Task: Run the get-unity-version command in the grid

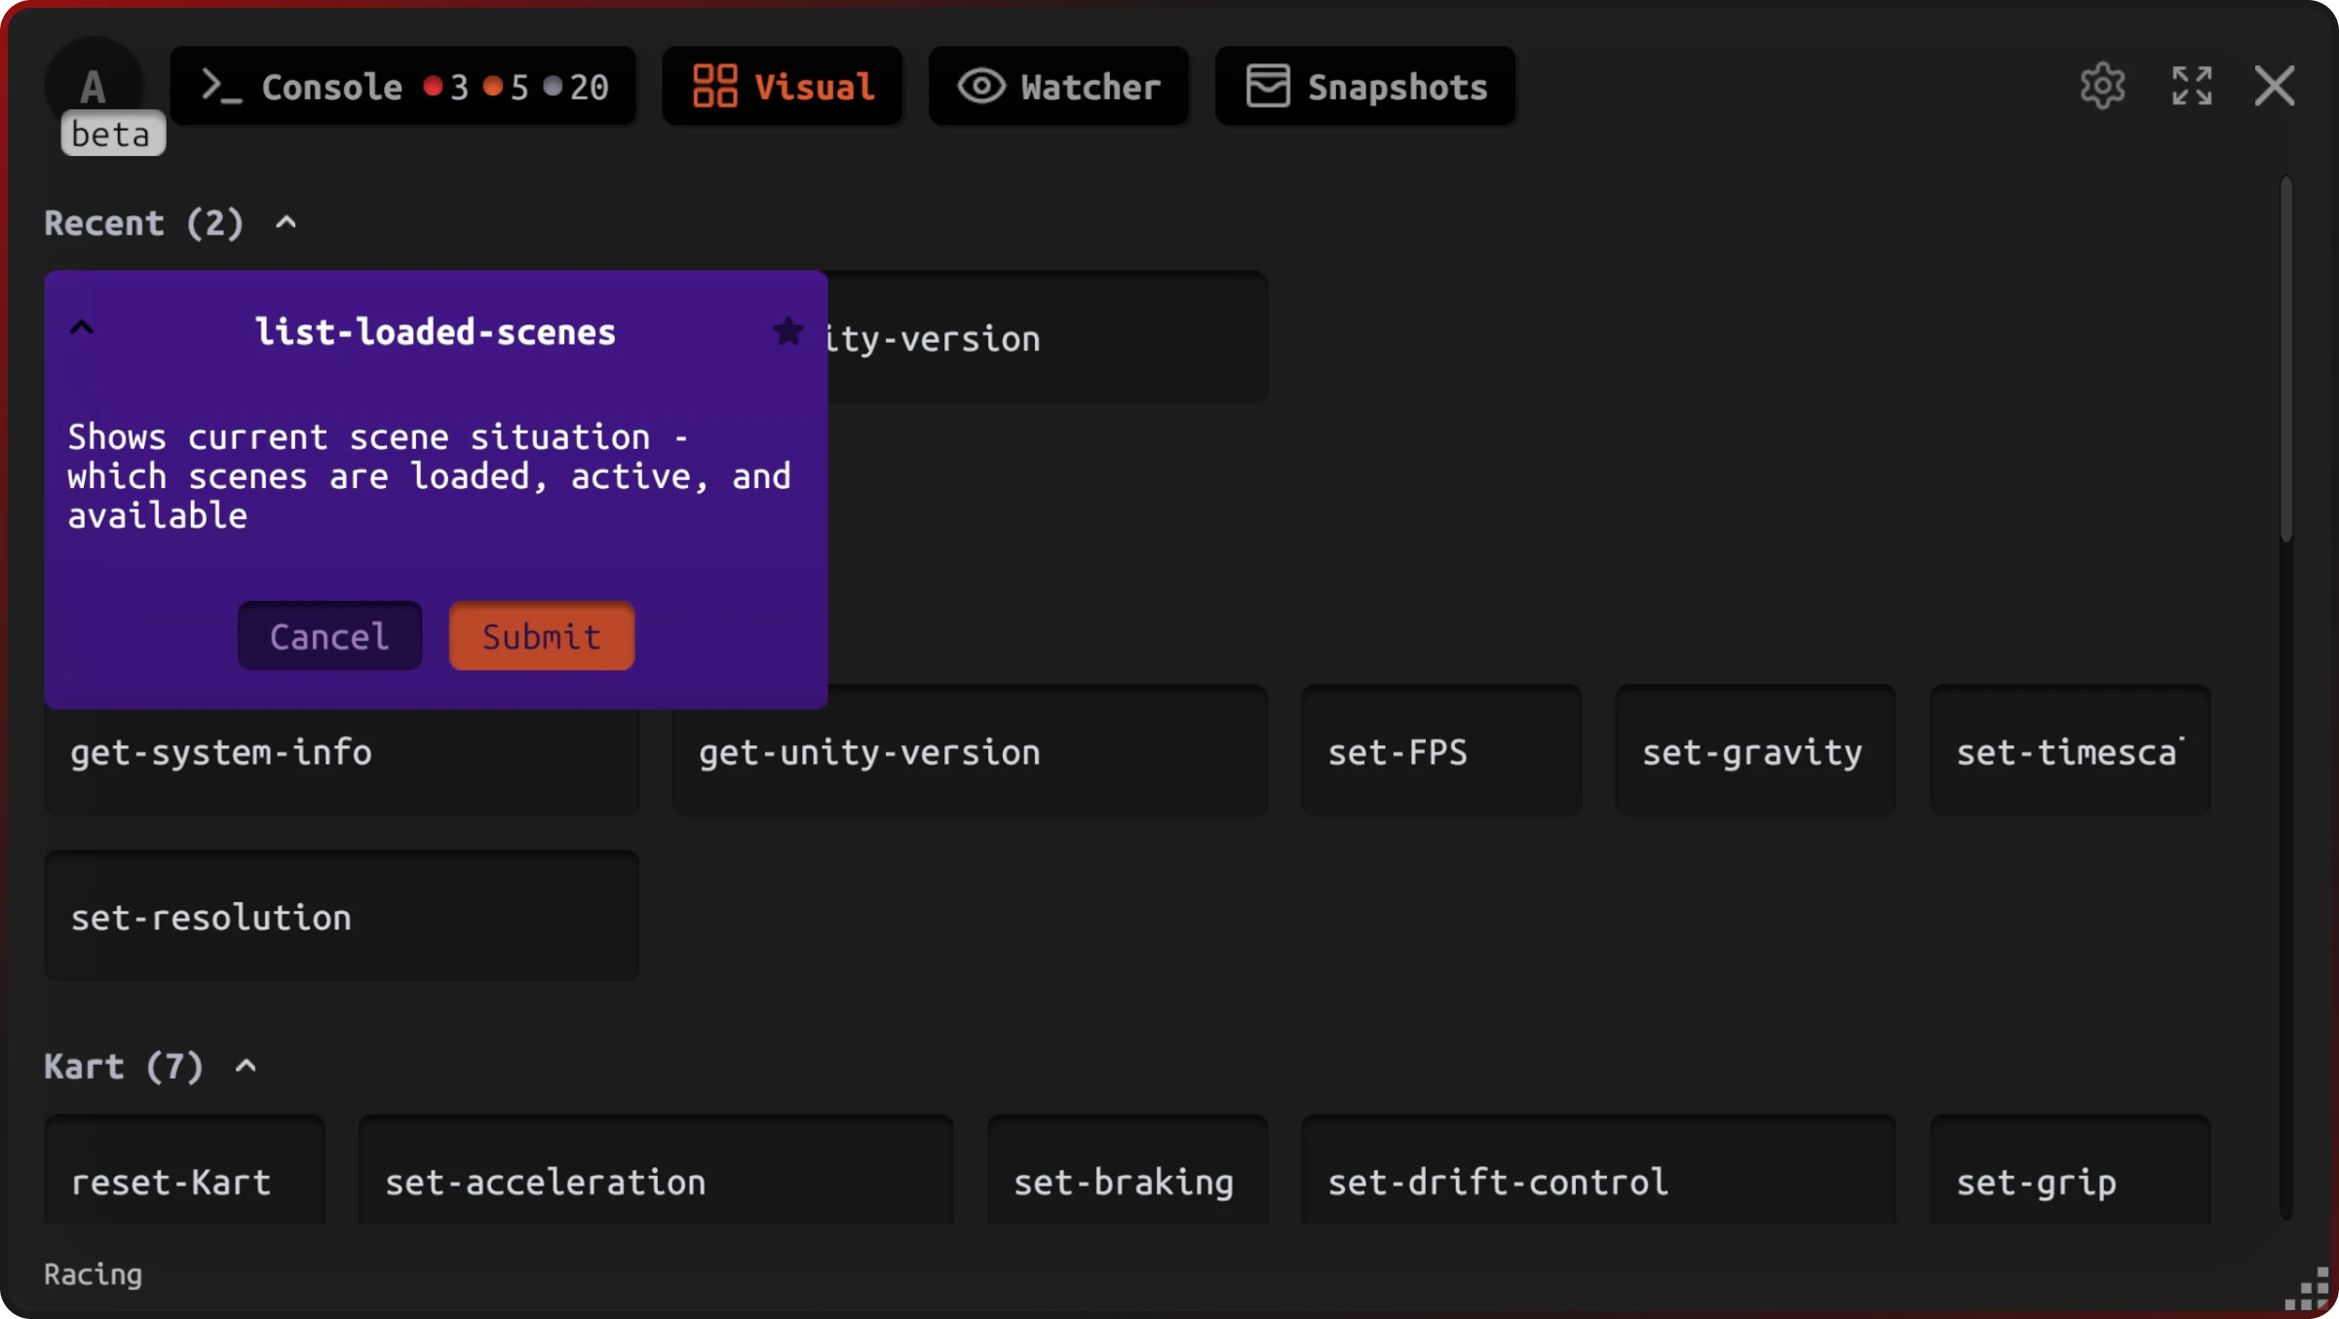Action: (x=970, y=751)
